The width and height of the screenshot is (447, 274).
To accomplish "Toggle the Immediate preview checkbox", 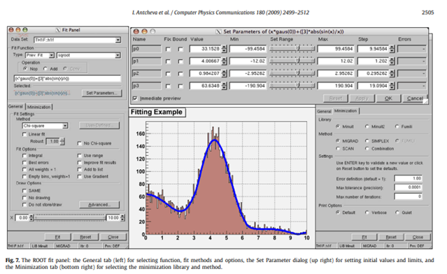I will 135,99.
